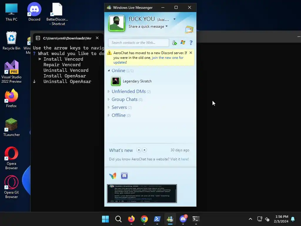Viewport: 301px width, 226px height.
Task: Click the Windows Live Messenger title icon
Action: pyautogui.click(x=109, y=7)
